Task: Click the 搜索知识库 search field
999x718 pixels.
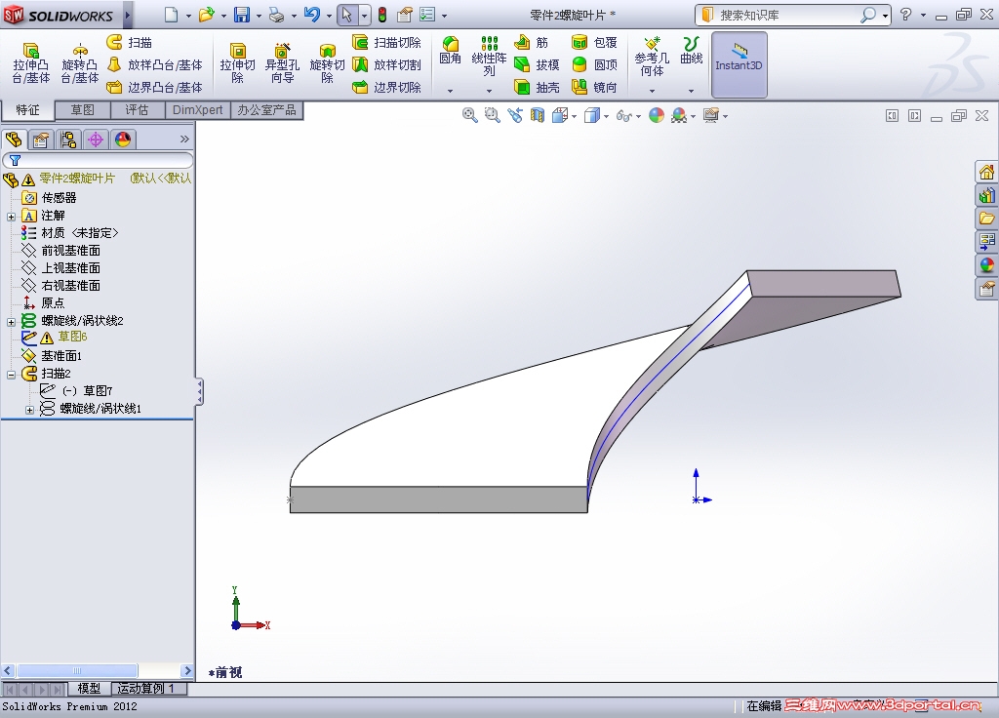Action: (x=787, y=15)
